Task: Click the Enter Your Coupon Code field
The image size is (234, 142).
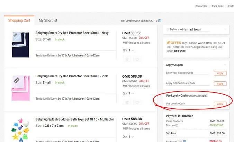Action: point(188,73)
